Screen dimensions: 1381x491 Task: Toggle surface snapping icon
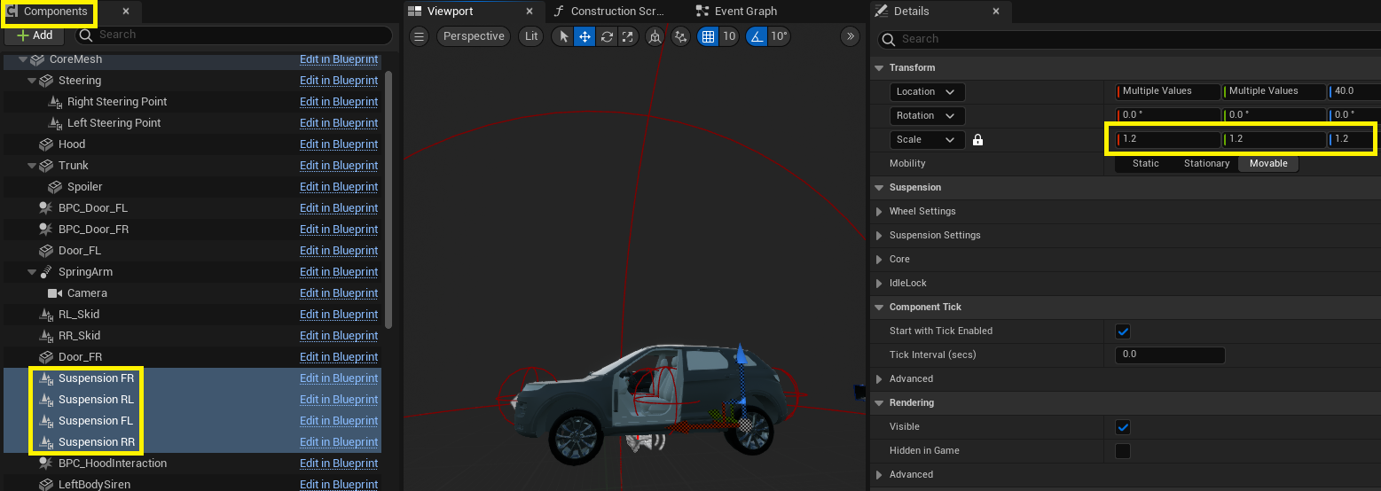pos(680,36)
